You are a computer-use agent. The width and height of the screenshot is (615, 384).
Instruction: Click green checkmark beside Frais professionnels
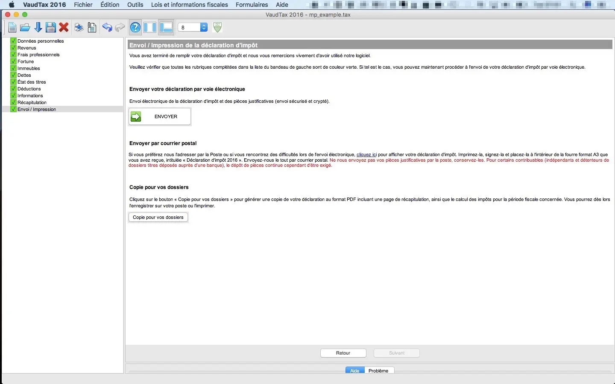(x=13, y=55)
